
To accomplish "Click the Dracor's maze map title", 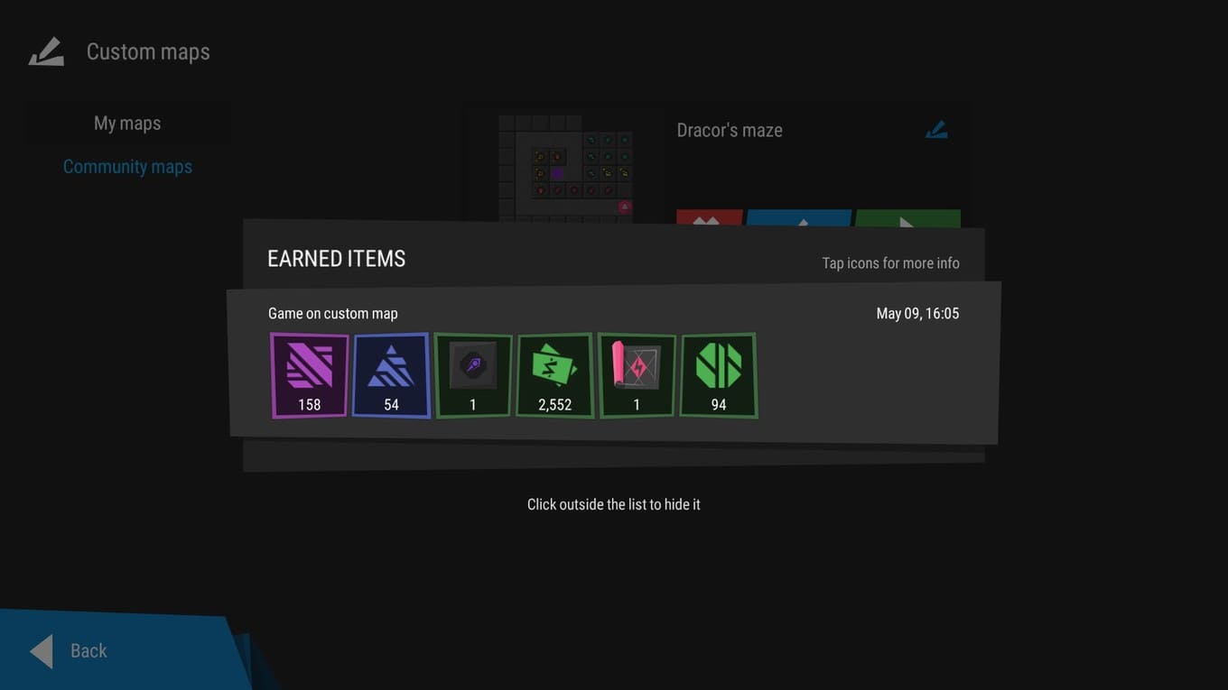I will pyautogui.click(x=730, y=131).
